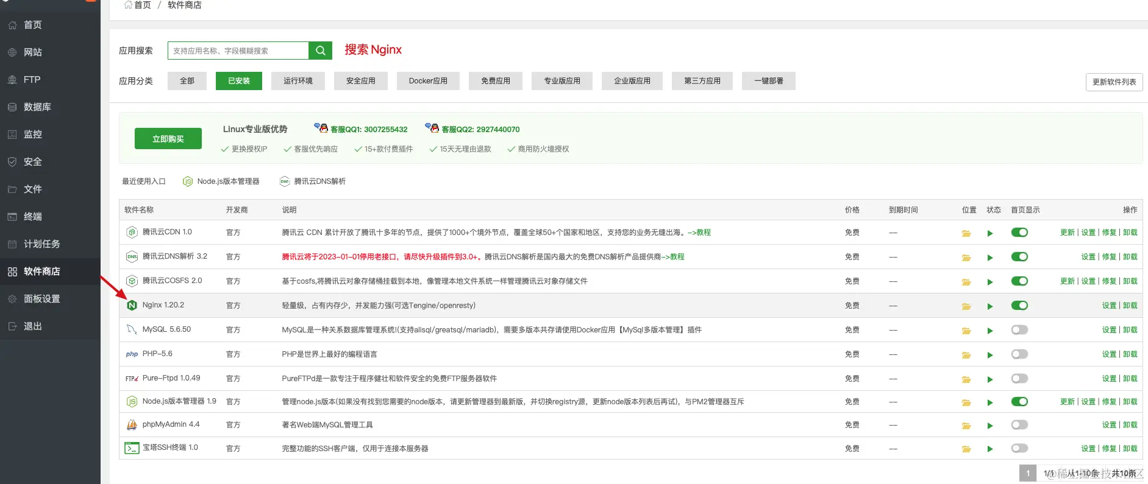Image resolution: width=1148 pixels, height=484 pixels.
Task: Enable homepage display for phpMyAdmin 4.4
Action: [x=1019, y=424]
